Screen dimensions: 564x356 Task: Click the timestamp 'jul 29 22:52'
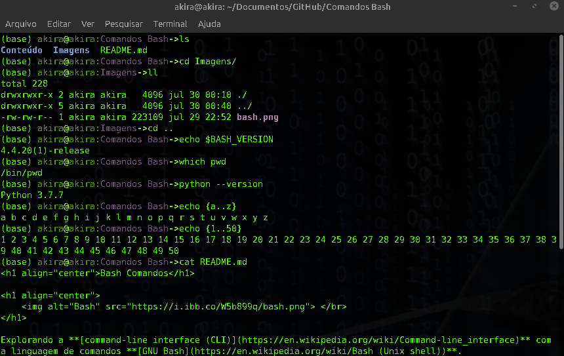(x=200, y=117)
